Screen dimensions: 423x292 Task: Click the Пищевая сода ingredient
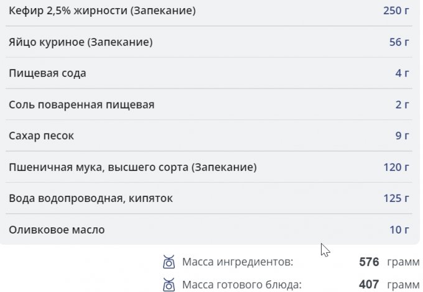[47, 73]
